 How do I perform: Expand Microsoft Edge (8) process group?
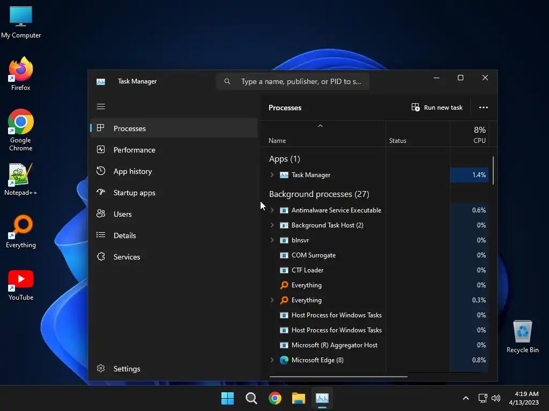pos(272,360)
